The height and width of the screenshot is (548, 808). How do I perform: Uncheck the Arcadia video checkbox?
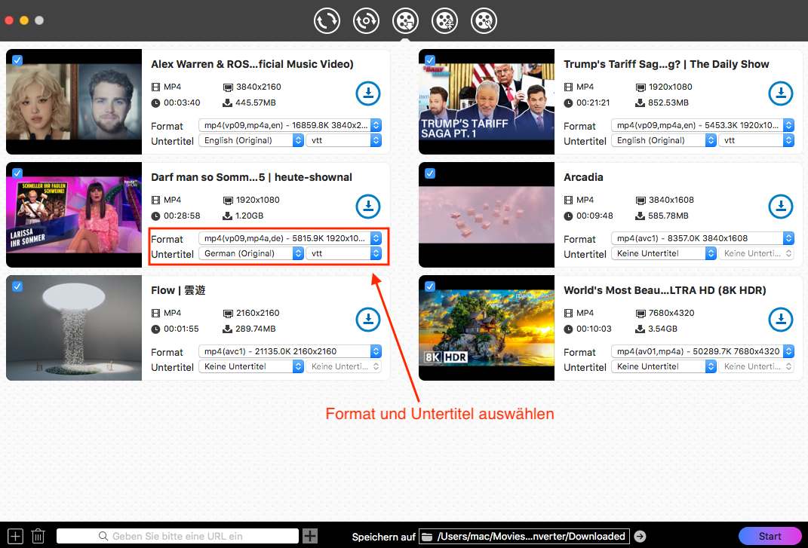tap(430, 173)
